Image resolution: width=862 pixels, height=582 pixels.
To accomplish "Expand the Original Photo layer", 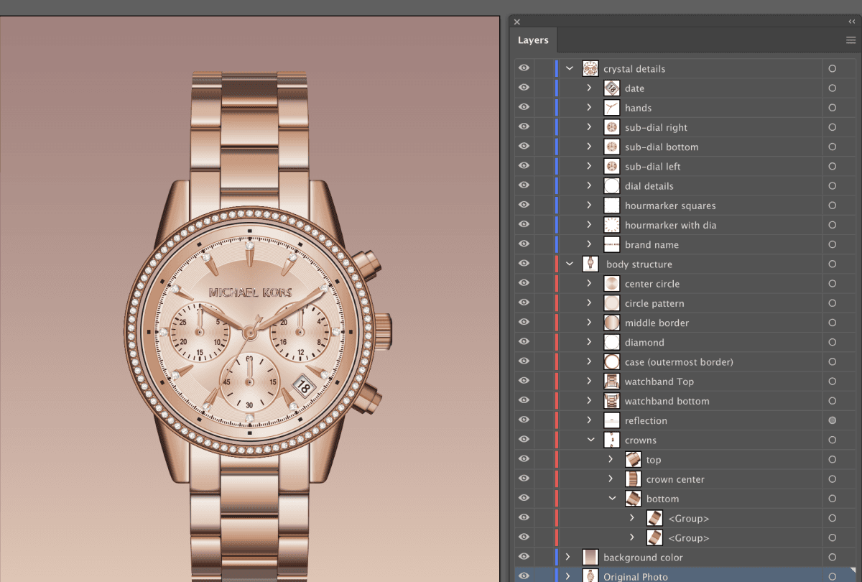I will pos(568,576).
